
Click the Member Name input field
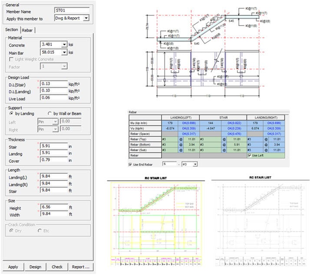[x=72, y=10]
